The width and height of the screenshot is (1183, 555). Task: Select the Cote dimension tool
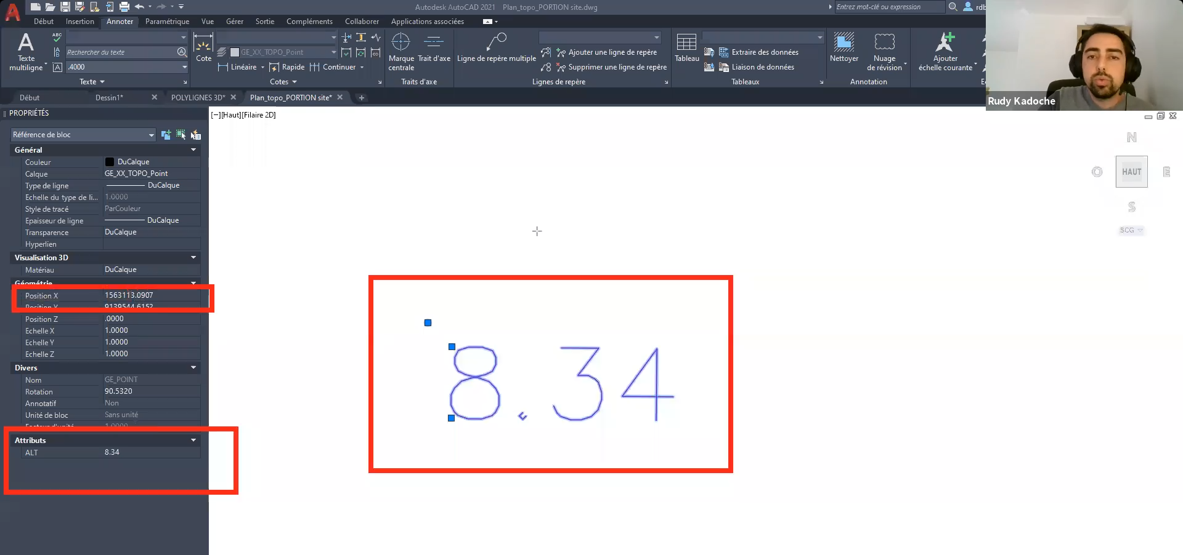point(203,48)
